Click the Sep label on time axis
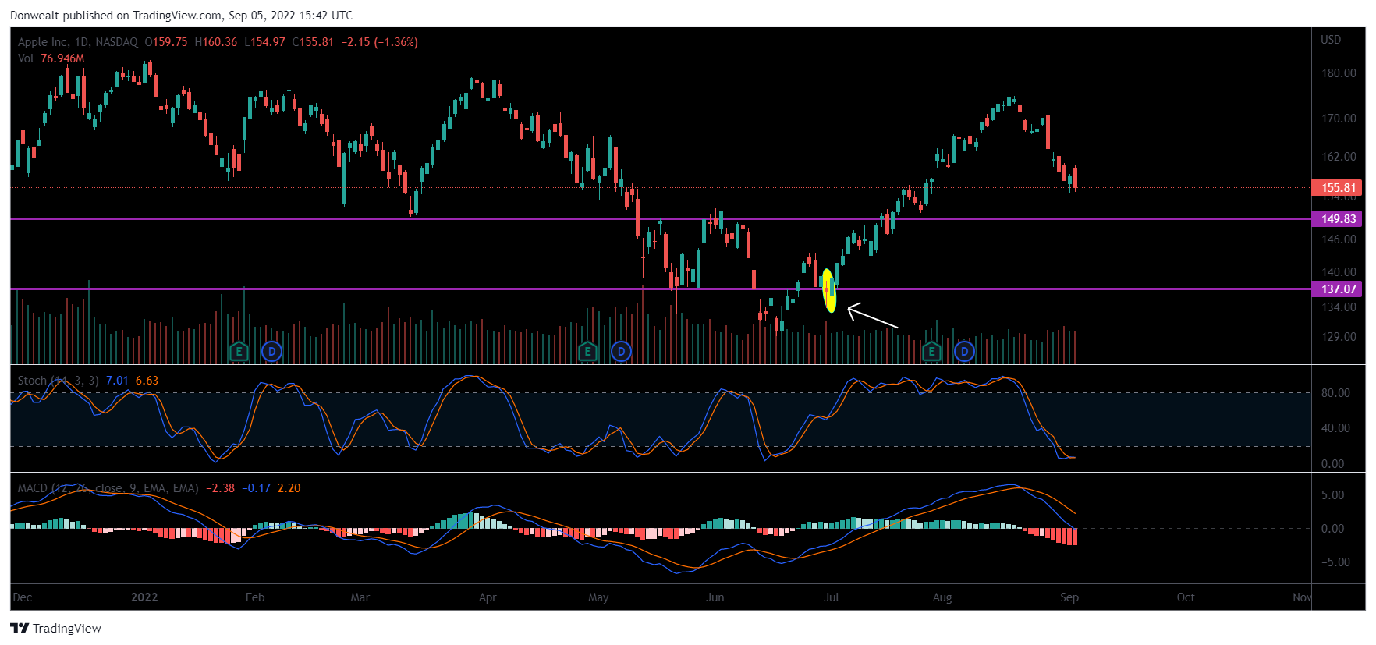1376x645 pixels. 1069,597
